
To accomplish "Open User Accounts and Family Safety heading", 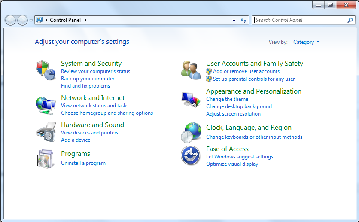I will (255, 64).
